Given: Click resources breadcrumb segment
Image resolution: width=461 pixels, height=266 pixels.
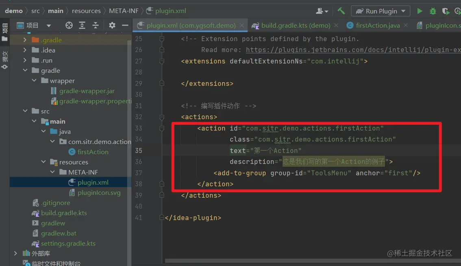Looking at the screenshot, I should (x=86, y=11).
